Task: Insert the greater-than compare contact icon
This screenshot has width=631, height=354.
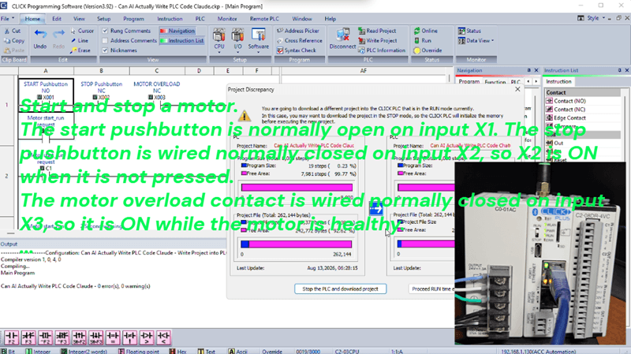Action: point(147,337)
